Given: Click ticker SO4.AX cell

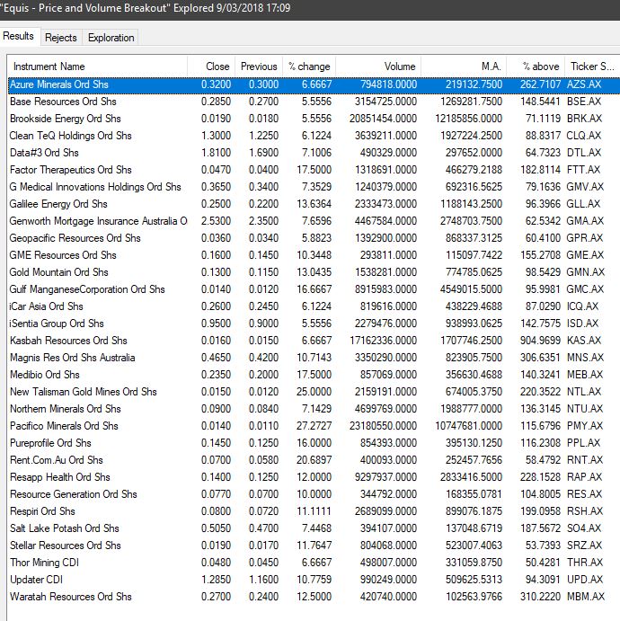Looking at the screenshot, I should (584, 528).
